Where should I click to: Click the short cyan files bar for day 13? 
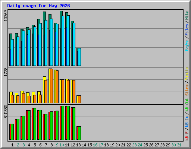point(79,57)
